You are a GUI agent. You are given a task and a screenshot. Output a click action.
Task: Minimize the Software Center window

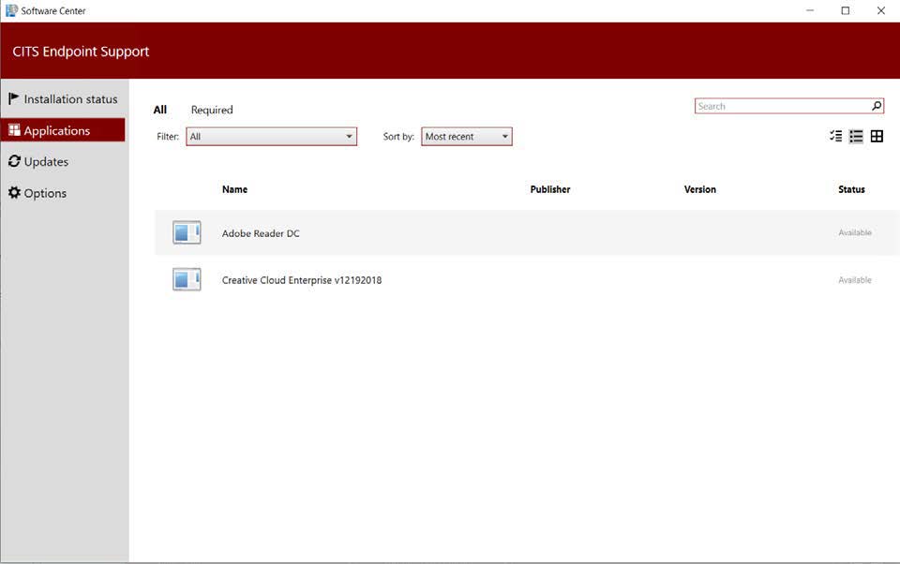tap(810, 10)
